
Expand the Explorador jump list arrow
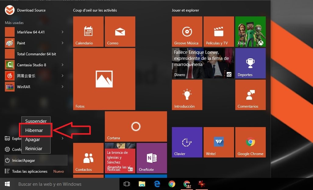tap(62, 138)
